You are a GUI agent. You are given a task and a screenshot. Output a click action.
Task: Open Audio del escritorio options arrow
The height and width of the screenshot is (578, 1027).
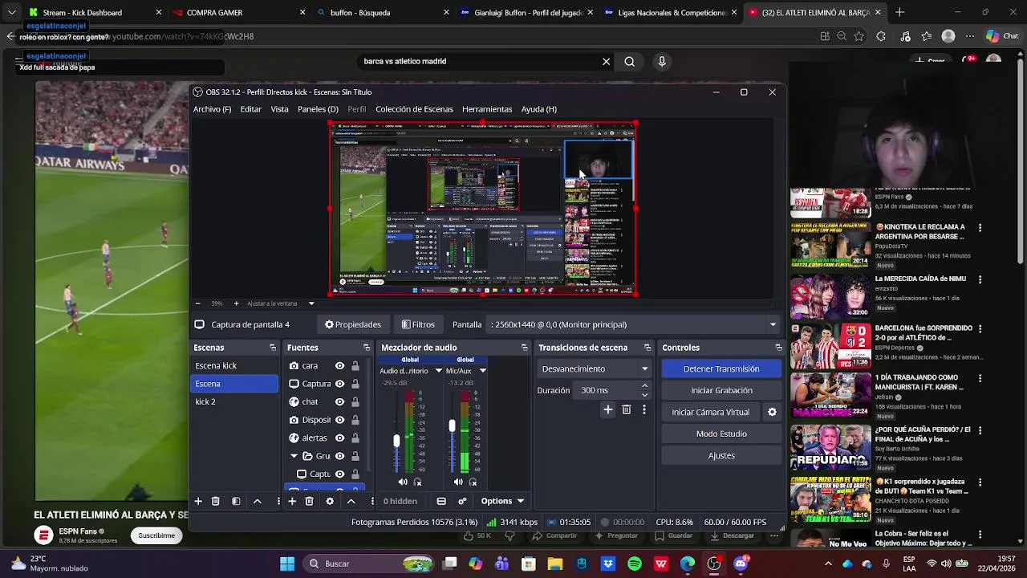click(439, 371)
